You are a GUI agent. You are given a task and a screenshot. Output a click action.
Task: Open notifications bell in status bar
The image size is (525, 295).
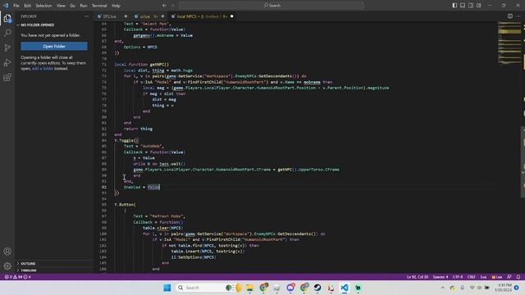(x=518, y=277)
